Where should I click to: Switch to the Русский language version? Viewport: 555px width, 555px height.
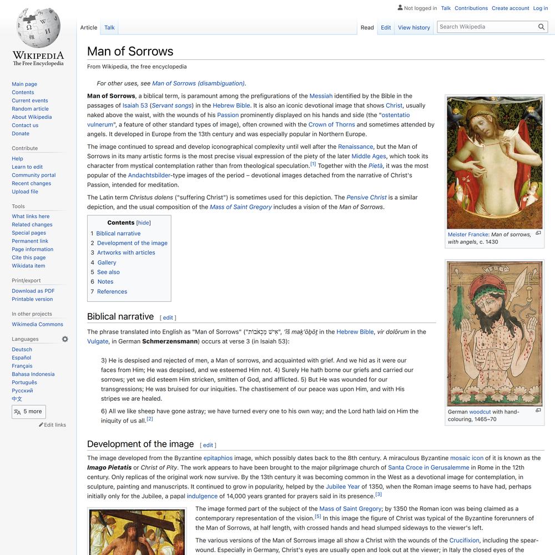(22, 390)
